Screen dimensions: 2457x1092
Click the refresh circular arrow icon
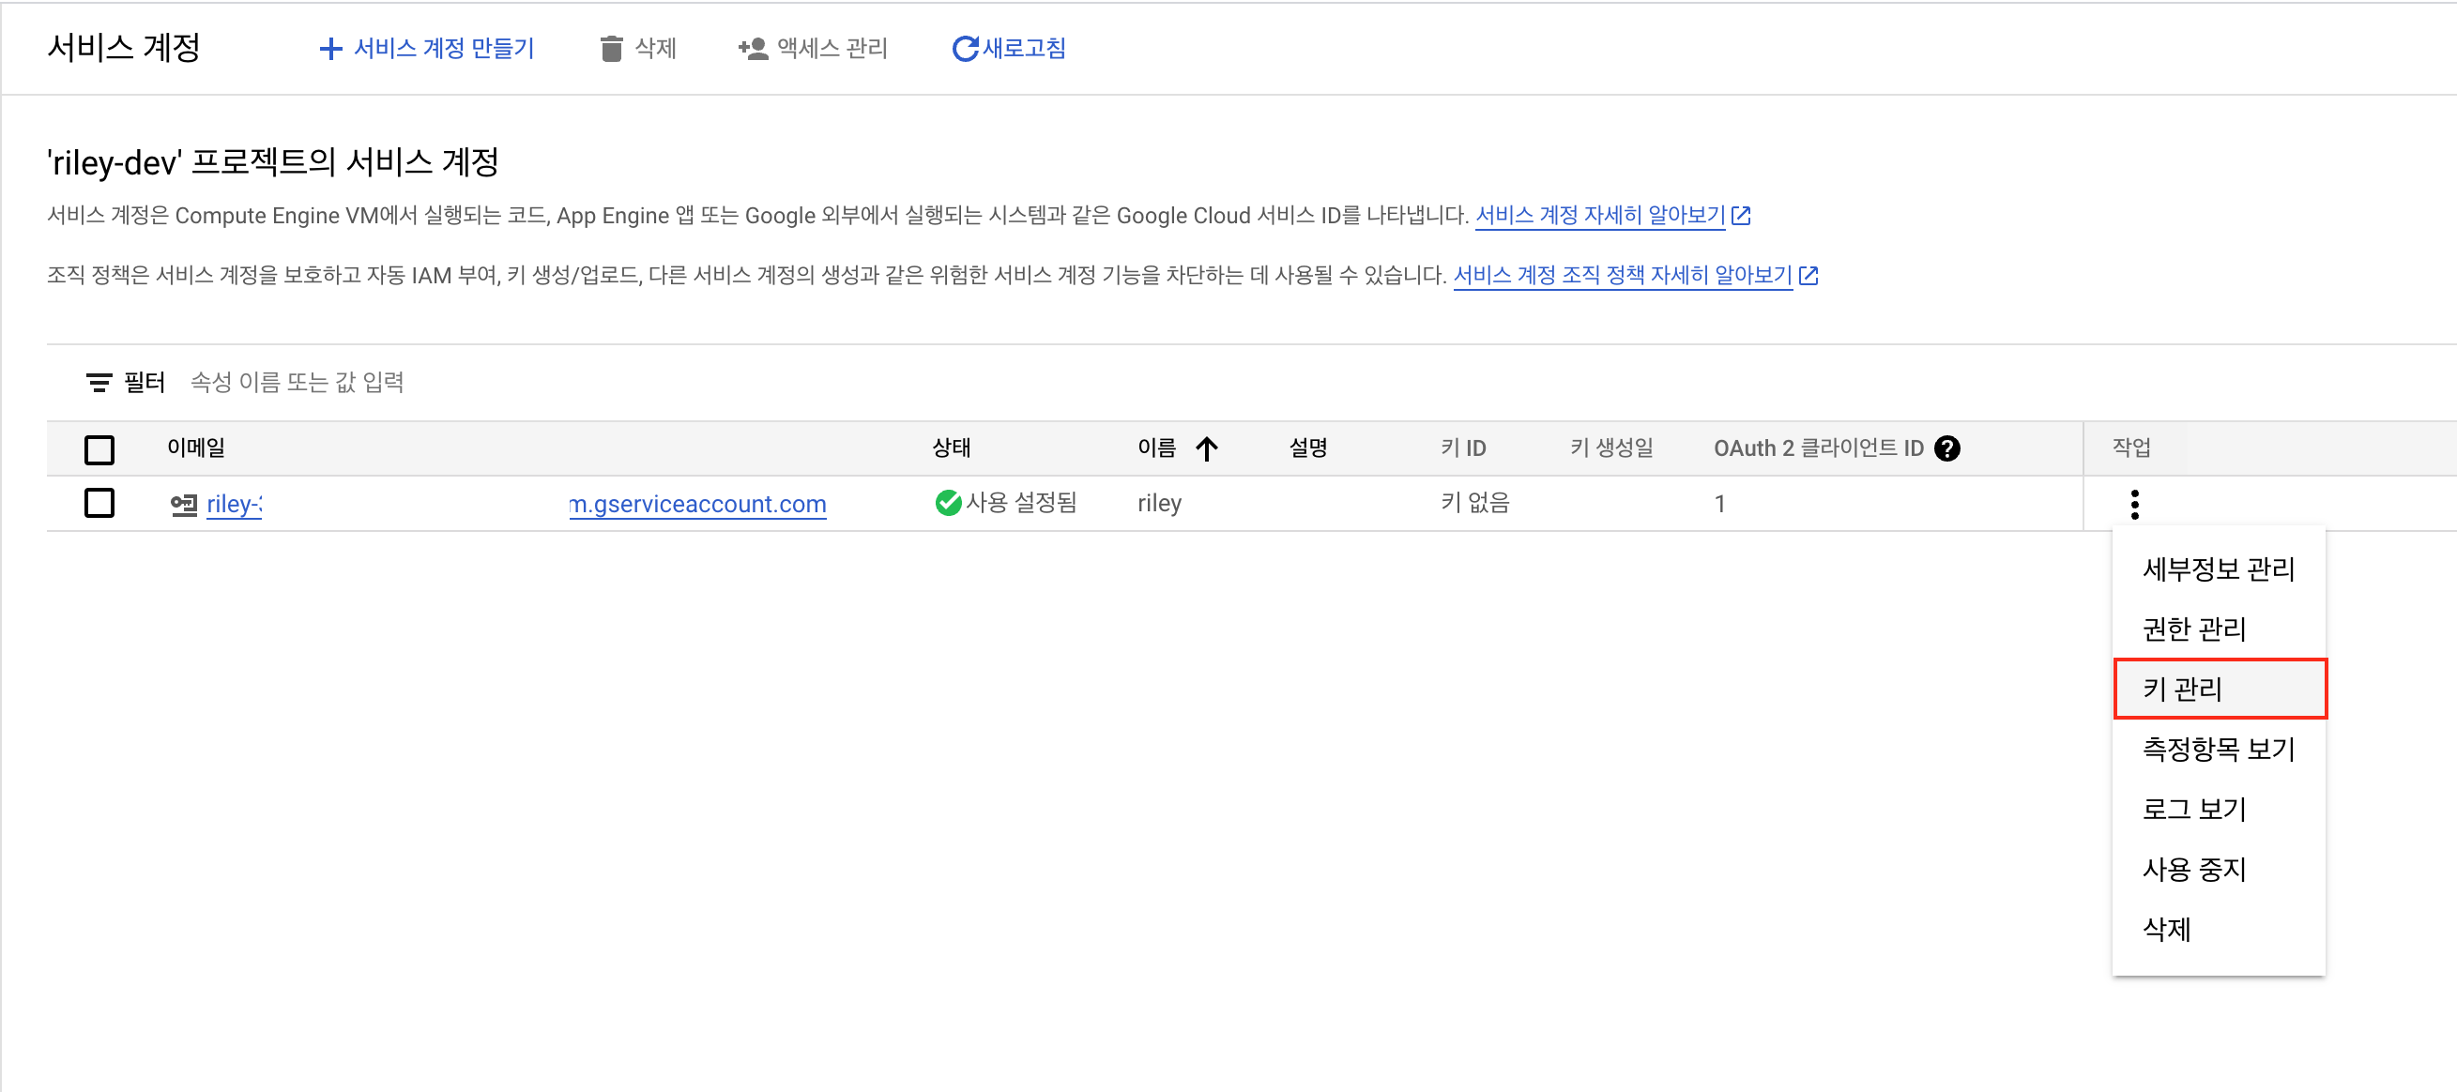(x=964, y=49)
